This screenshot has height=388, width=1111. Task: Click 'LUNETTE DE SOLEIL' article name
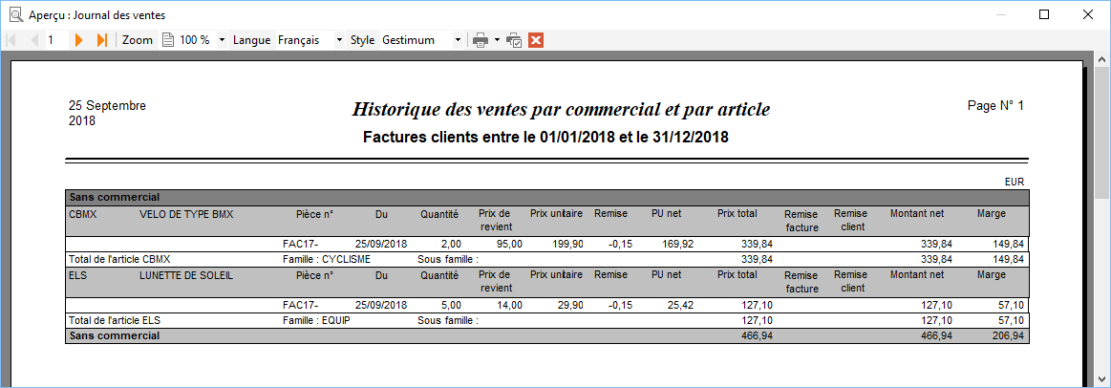pos(186,274)
